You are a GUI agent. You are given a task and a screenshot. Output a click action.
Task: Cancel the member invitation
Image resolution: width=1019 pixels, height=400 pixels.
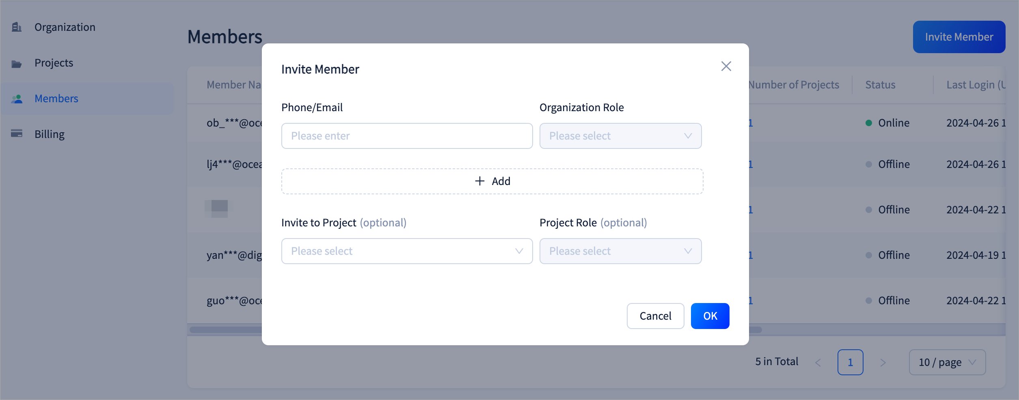click(x=655, y=316)
